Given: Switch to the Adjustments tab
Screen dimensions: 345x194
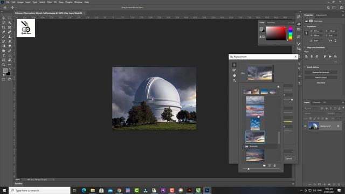Looking at the screenshot, I should point(321,15).
